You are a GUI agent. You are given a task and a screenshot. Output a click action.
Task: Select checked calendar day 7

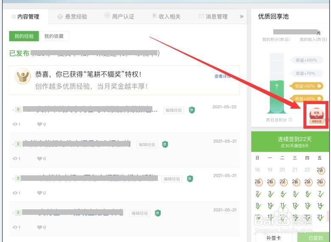coord(320,194)
